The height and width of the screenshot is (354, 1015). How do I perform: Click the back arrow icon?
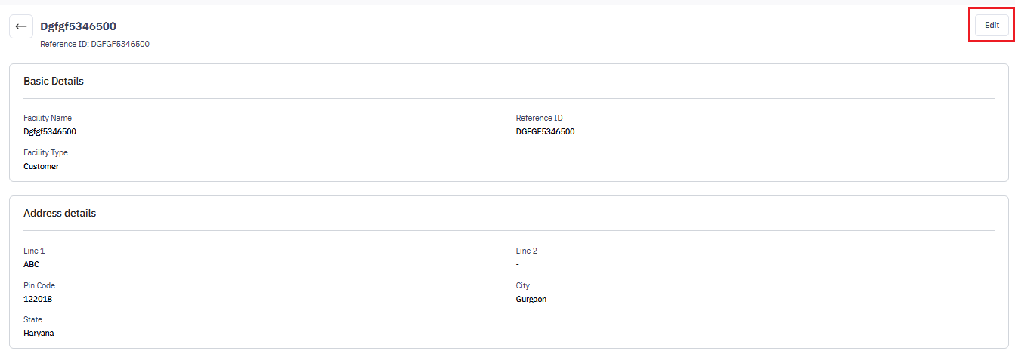(x=21, y=26)
